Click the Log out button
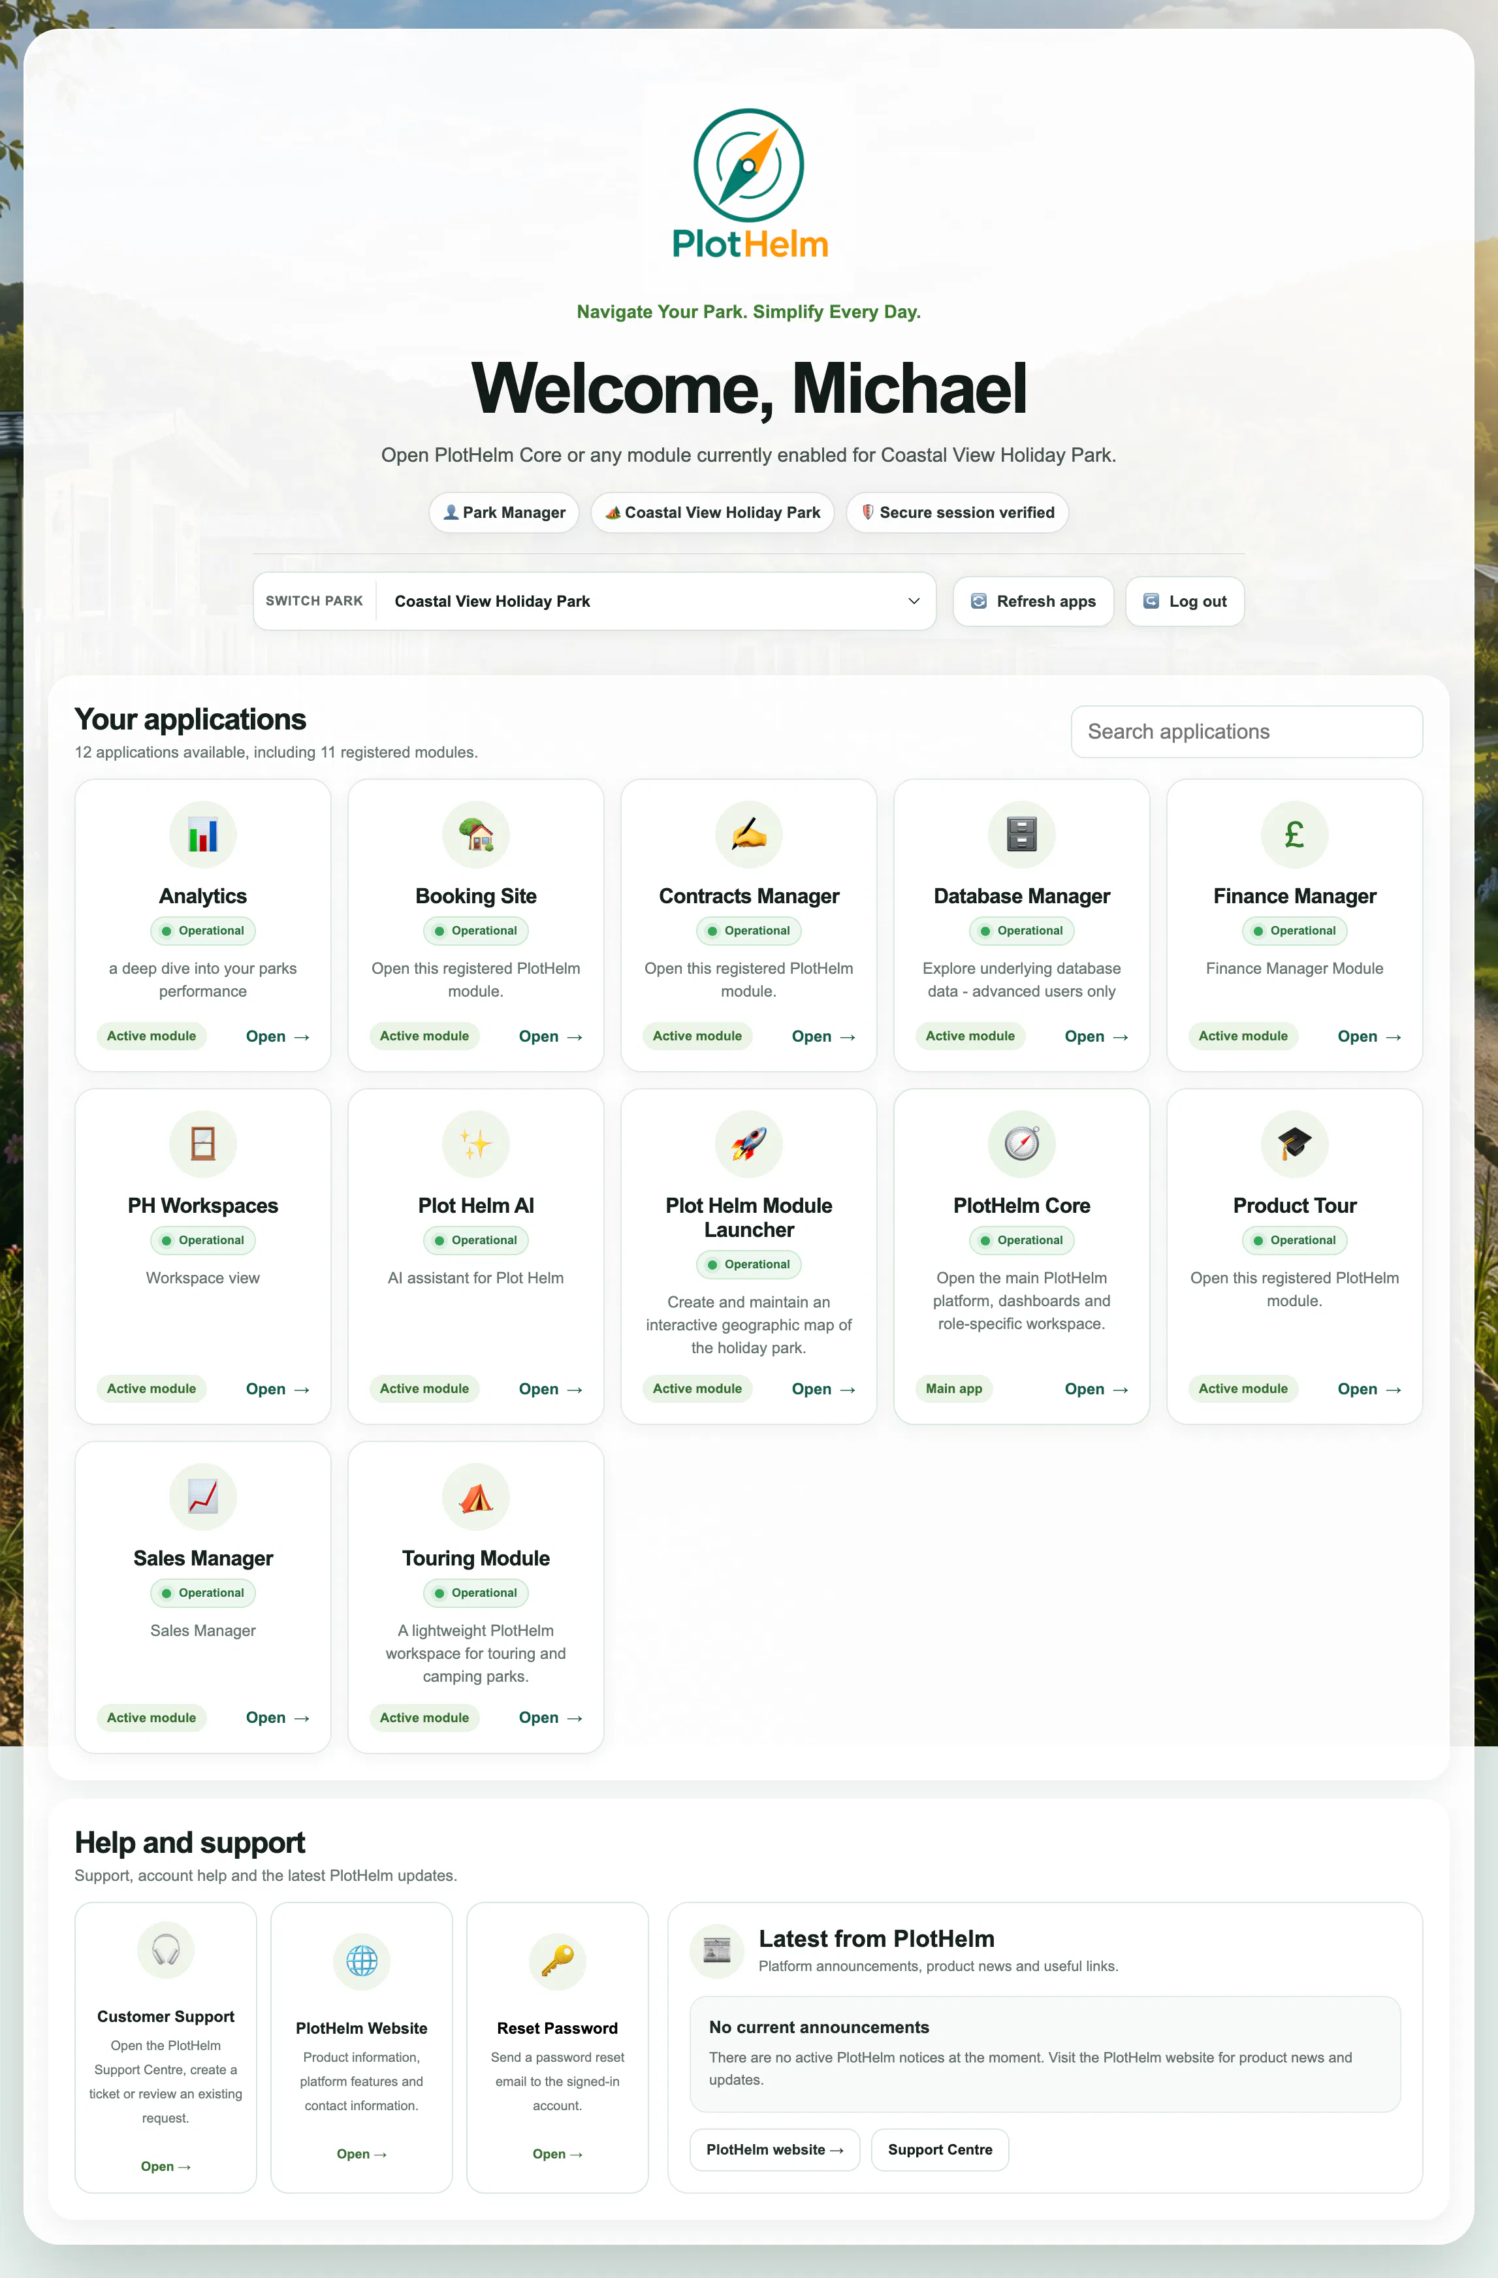The image size is (1498, 2278). click(1185, 601)
